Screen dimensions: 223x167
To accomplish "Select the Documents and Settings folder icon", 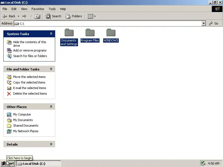I will pyautogui.click(x=69, y=33).
